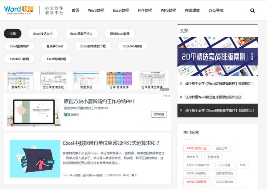Click the Word联盟 author name link

pyautogui.click(x=75, y=175)
